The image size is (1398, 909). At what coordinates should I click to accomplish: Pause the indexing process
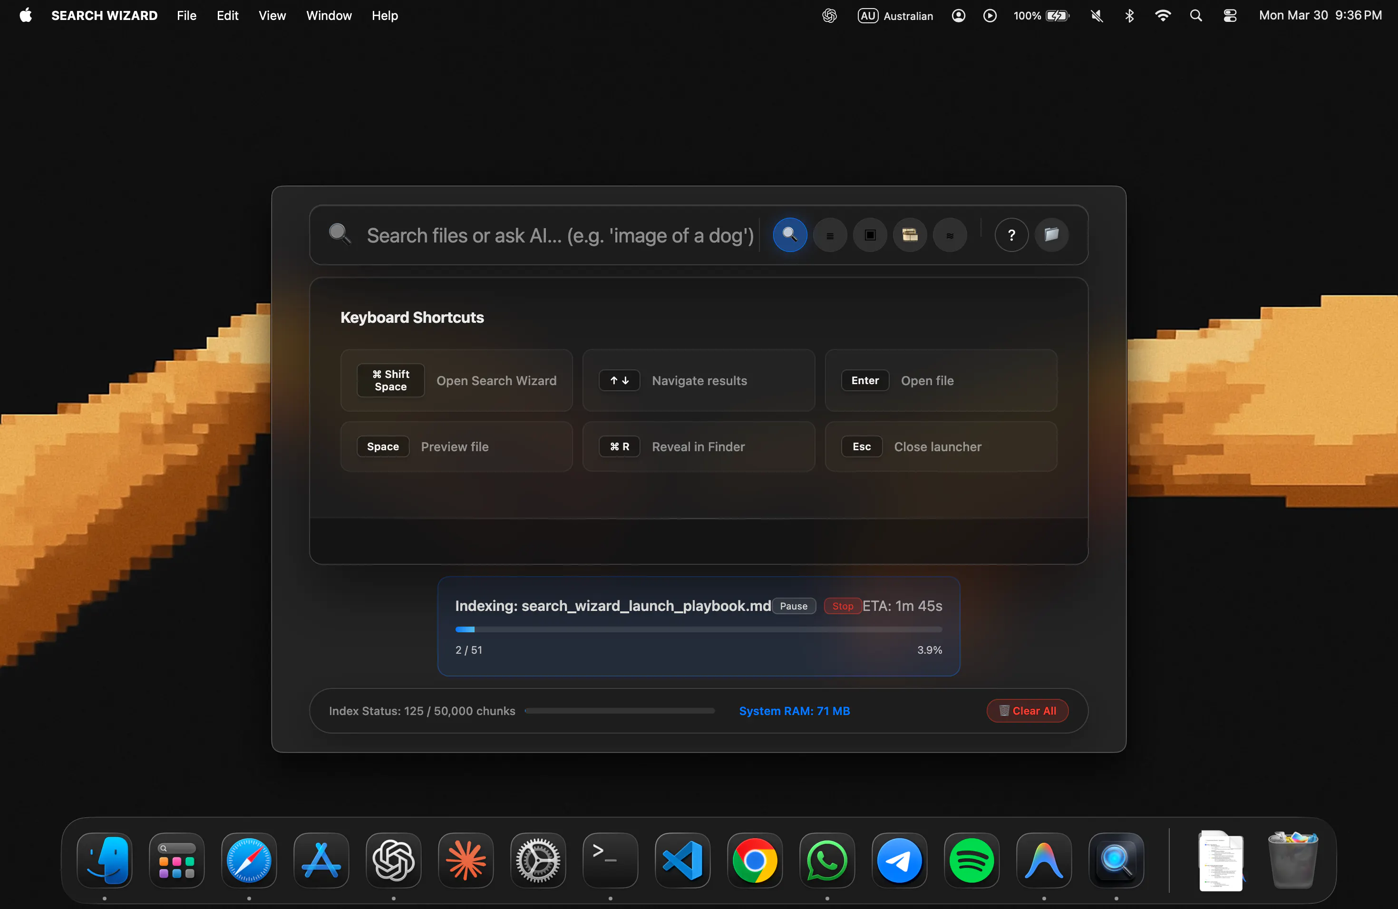[794, 606]
